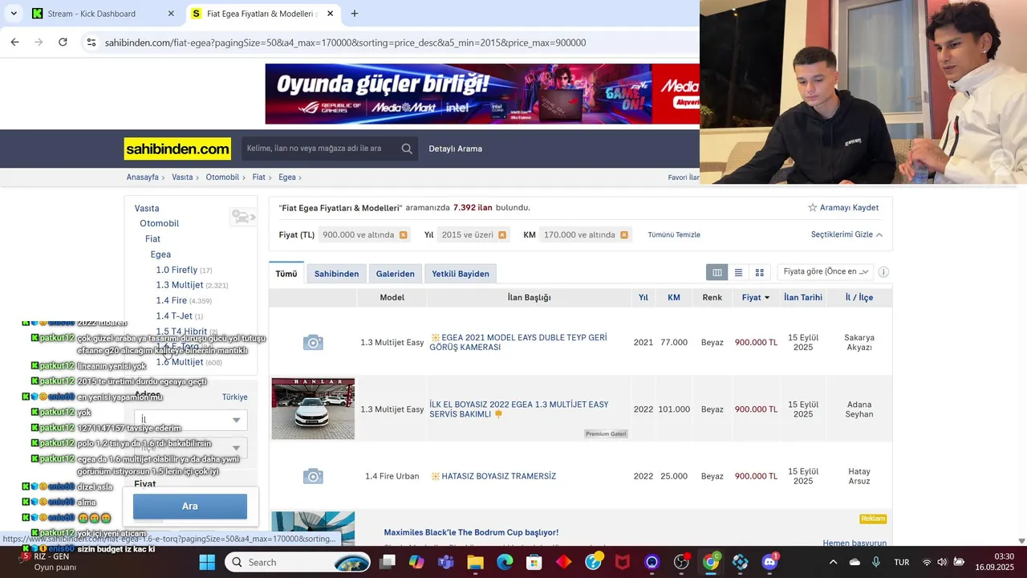Open OBS Studio from the taskbar

pyautogui.click(x=681, y=562)
